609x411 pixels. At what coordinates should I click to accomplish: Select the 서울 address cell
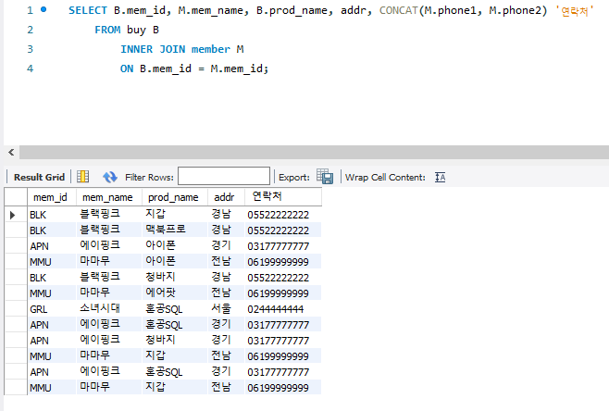(226, 308)
